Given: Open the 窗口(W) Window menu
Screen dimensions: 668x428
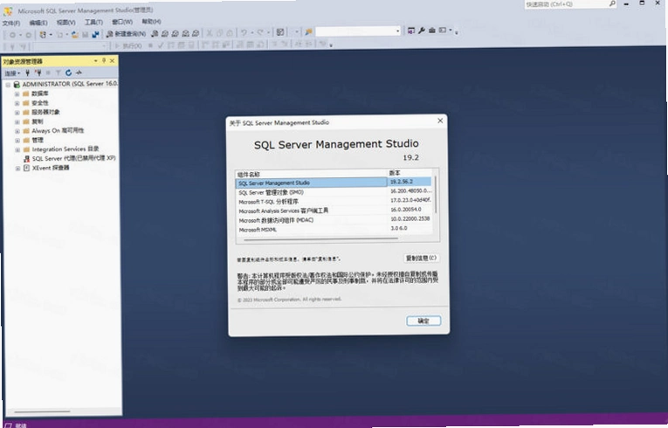Looking at the screenshot, I should point(122,21).
